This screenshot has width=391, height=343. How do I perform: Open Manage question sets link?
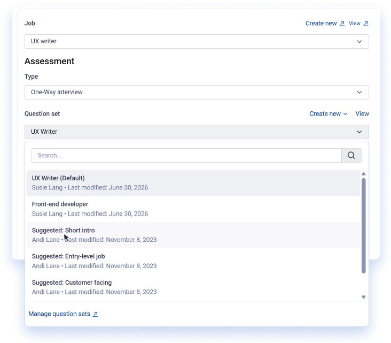point(63,314)
